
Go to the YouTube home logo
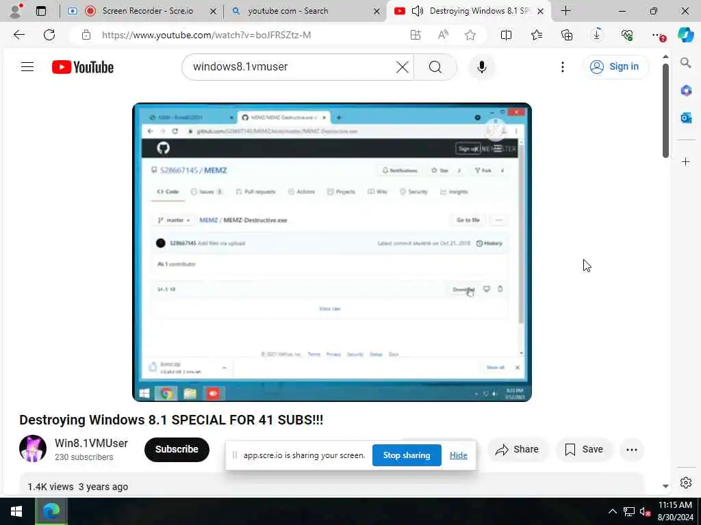pyautogui.click(x=83, y=67)
